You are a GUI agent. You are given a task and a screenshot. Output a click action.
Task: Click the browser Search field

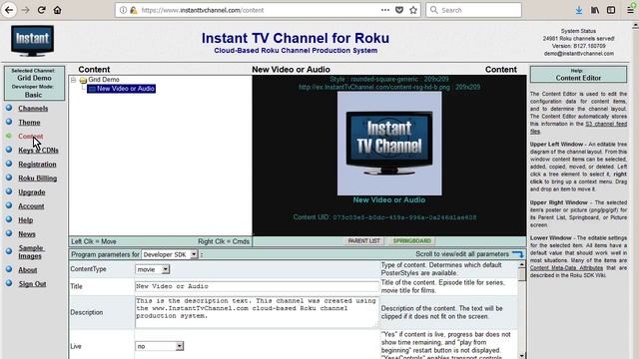[474, 10]
